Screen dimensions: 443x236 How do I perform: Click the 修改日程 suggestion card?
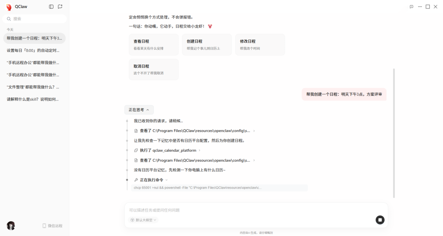point(260,45)
